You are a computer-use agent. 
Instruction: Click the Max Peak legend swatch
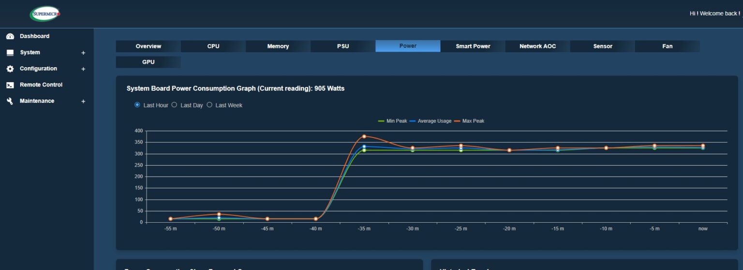tap(457, 121)
